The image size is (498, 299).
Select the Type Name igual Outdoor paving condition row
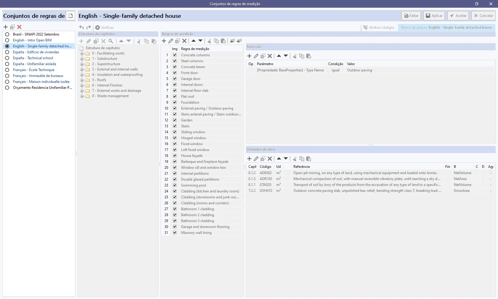pos(371,70)
